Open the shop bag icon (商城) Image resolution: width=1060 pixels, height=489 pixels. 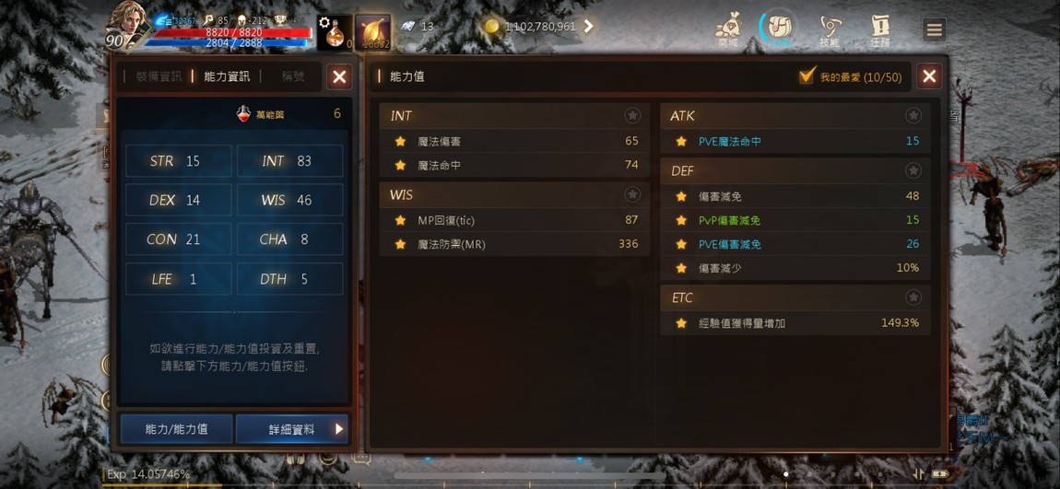click(x=728, y=30)
